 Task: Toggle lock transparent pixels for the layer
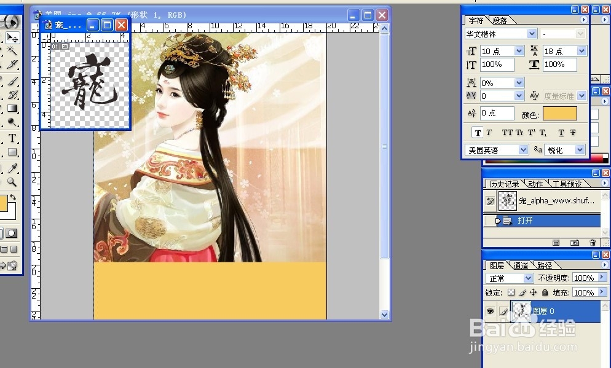tap(511, 292)
